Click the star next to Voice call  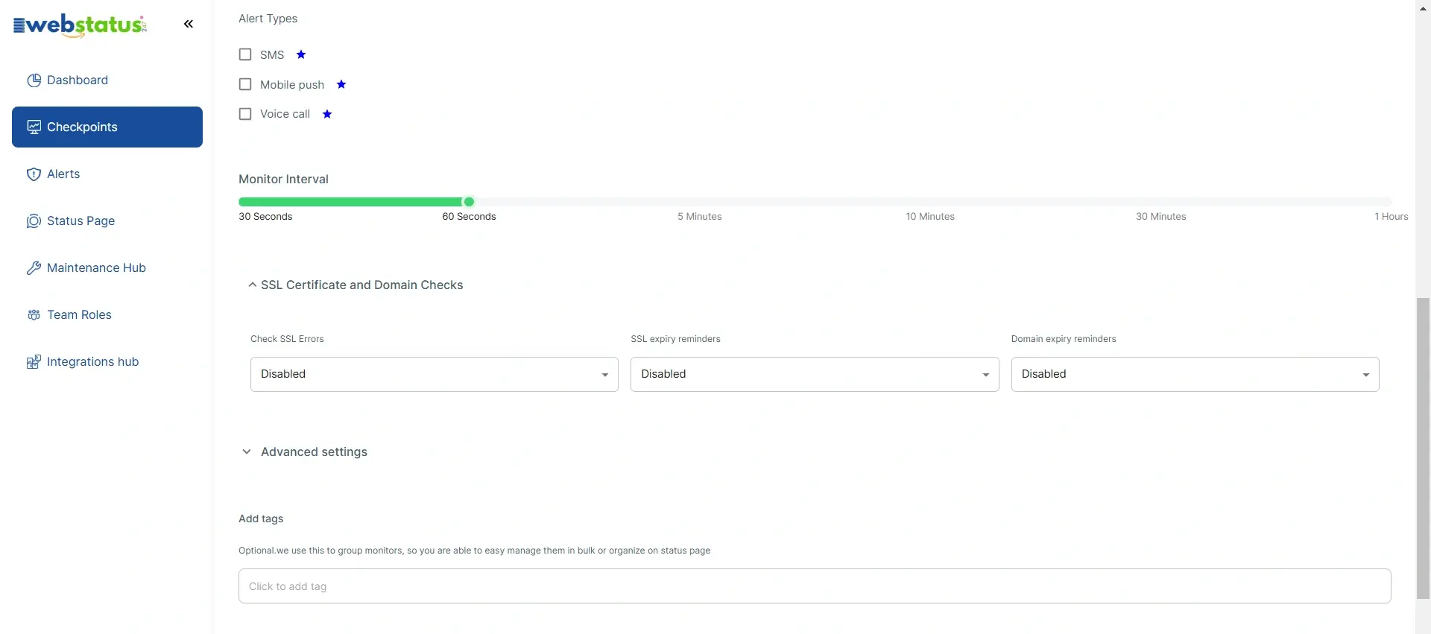coord(327,114)
